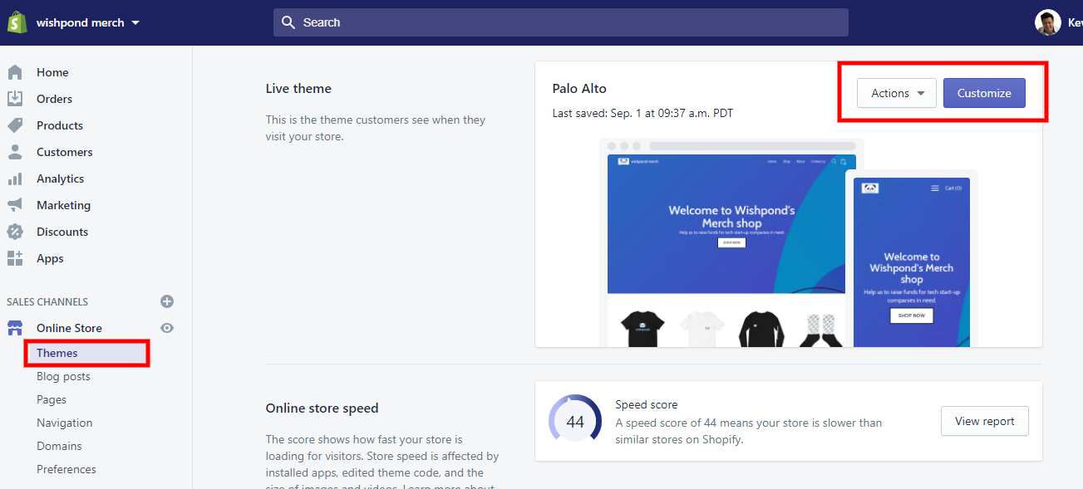1083x489 pixels.
Task: Go to Discounts
Action: (x=62, y=232)
